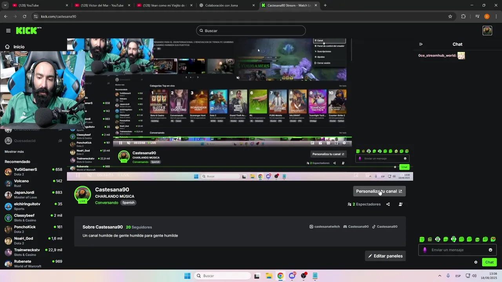
Task: Click the kick.com/castesana90 address bar
Action: (x=243, y=16)
